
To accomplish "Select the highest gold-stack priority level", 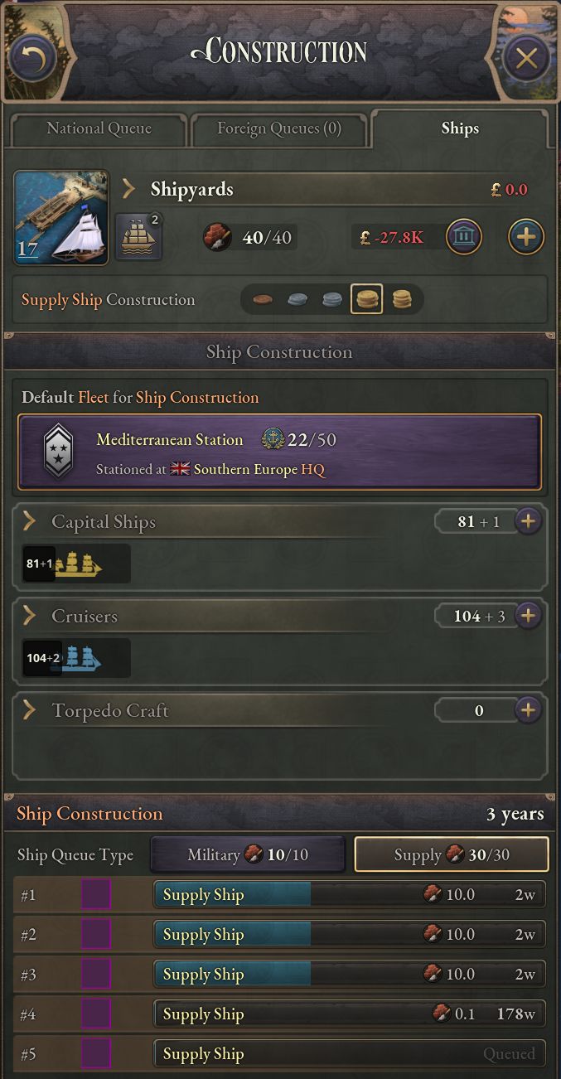I will click(402, 300).
